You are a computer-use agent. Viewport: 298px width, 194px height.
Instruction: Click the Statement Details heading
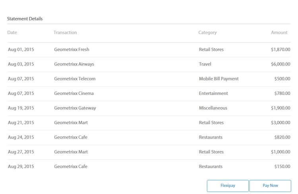[25, 19]
